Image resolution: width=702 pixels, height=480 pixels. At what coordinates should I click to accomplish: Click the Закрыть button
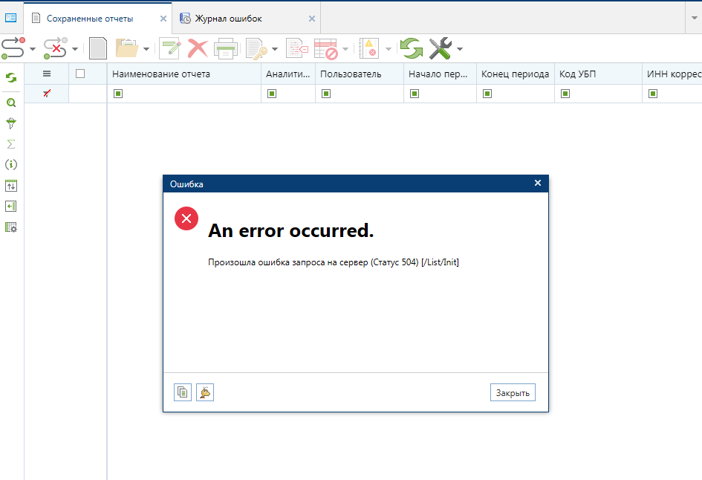coord(513,392)
